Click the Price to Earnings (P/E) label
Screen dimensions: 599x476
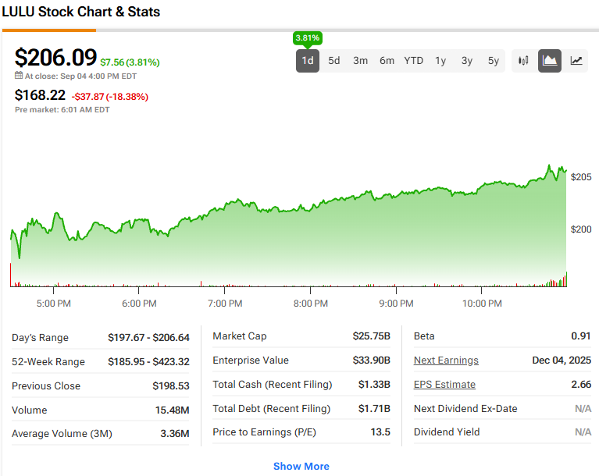pos(264,432)
